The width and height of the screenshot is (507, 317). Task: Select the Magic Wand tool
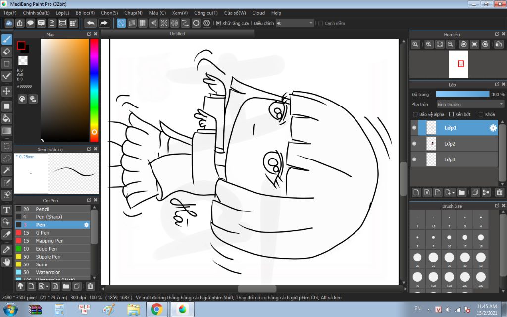(7, 170)
